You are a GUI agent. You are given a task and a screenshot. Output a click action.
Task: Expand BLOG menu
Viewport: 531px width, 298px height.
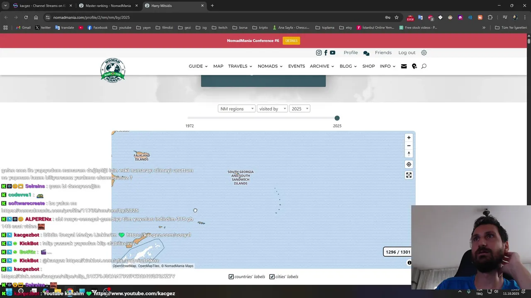click(348, 66)
